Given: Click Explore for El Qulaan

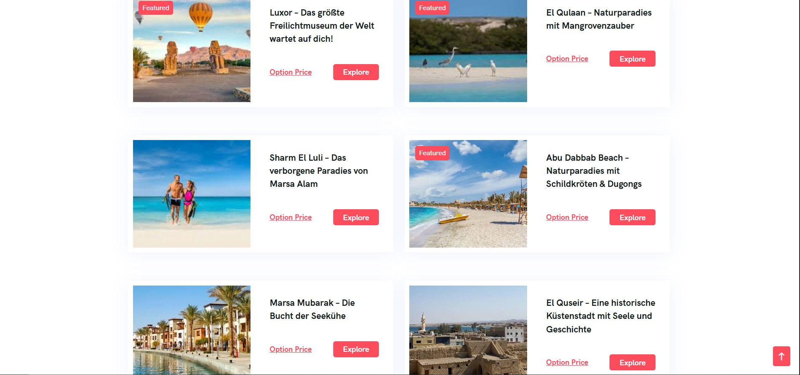Looking at the screenshot, I should [632, 59].
